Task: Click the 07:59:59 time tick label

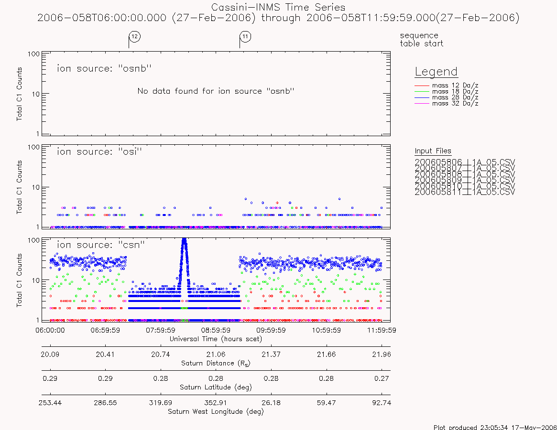Action: click(161, 330)
